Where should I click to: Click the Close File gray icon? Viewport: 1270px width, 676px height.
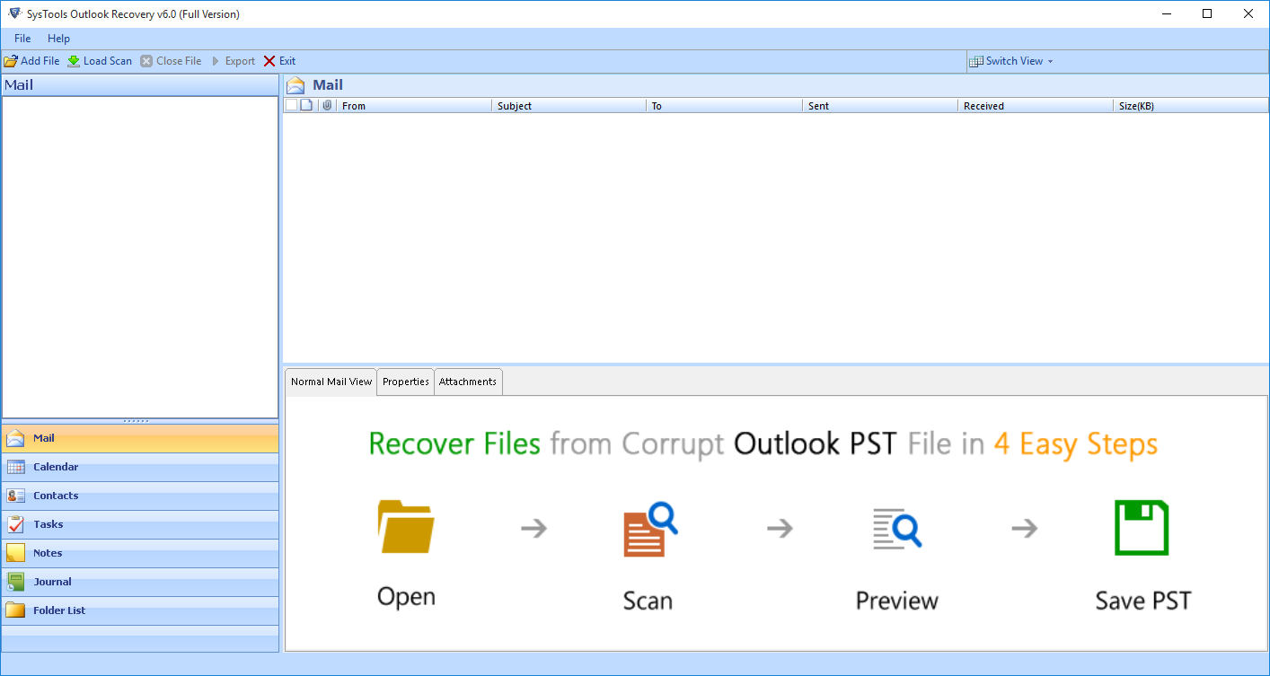(x=146, y=61)
